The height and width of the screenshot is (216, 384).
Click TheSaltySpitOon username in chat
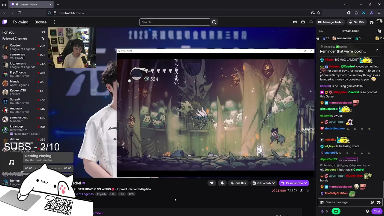coord(336,193)
